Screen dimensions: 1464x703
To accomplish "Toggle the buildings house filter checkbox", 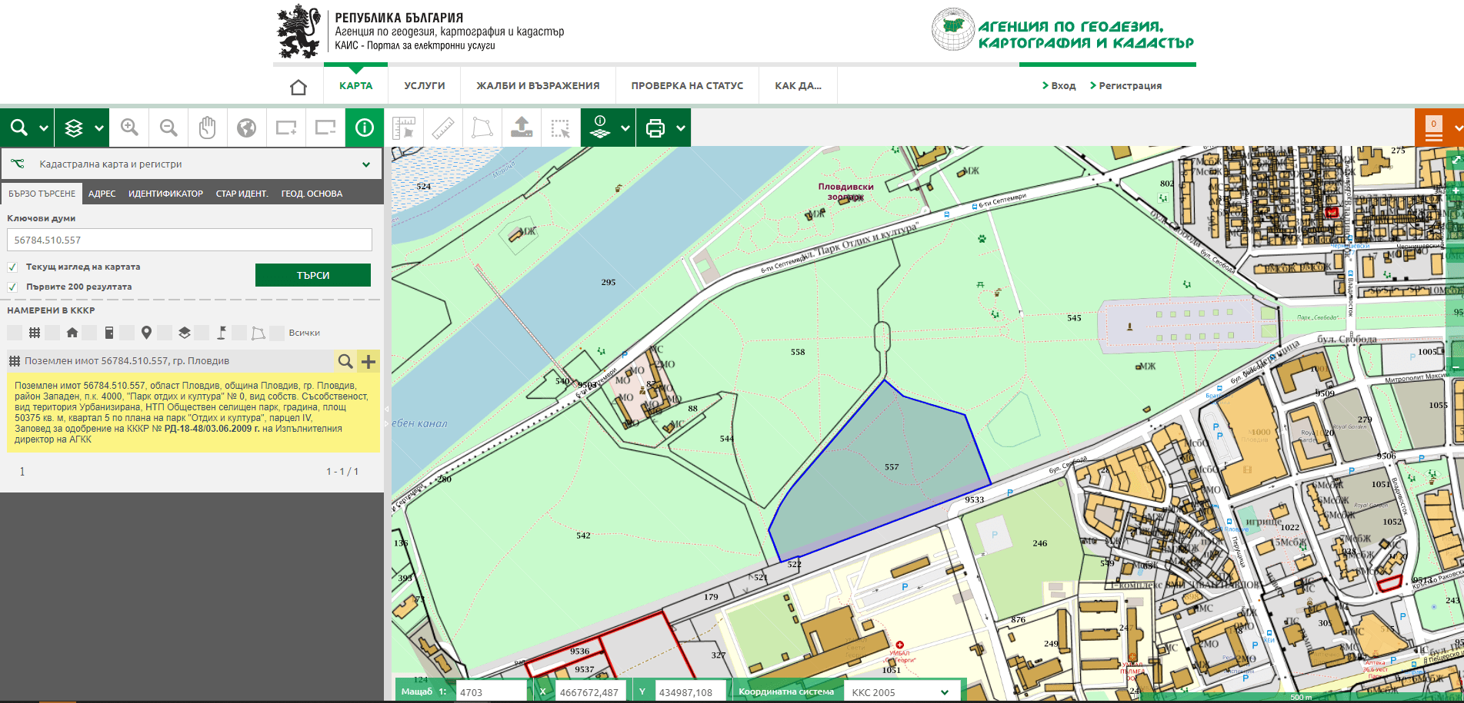I will pyautogui.click(x=52, y=333).
